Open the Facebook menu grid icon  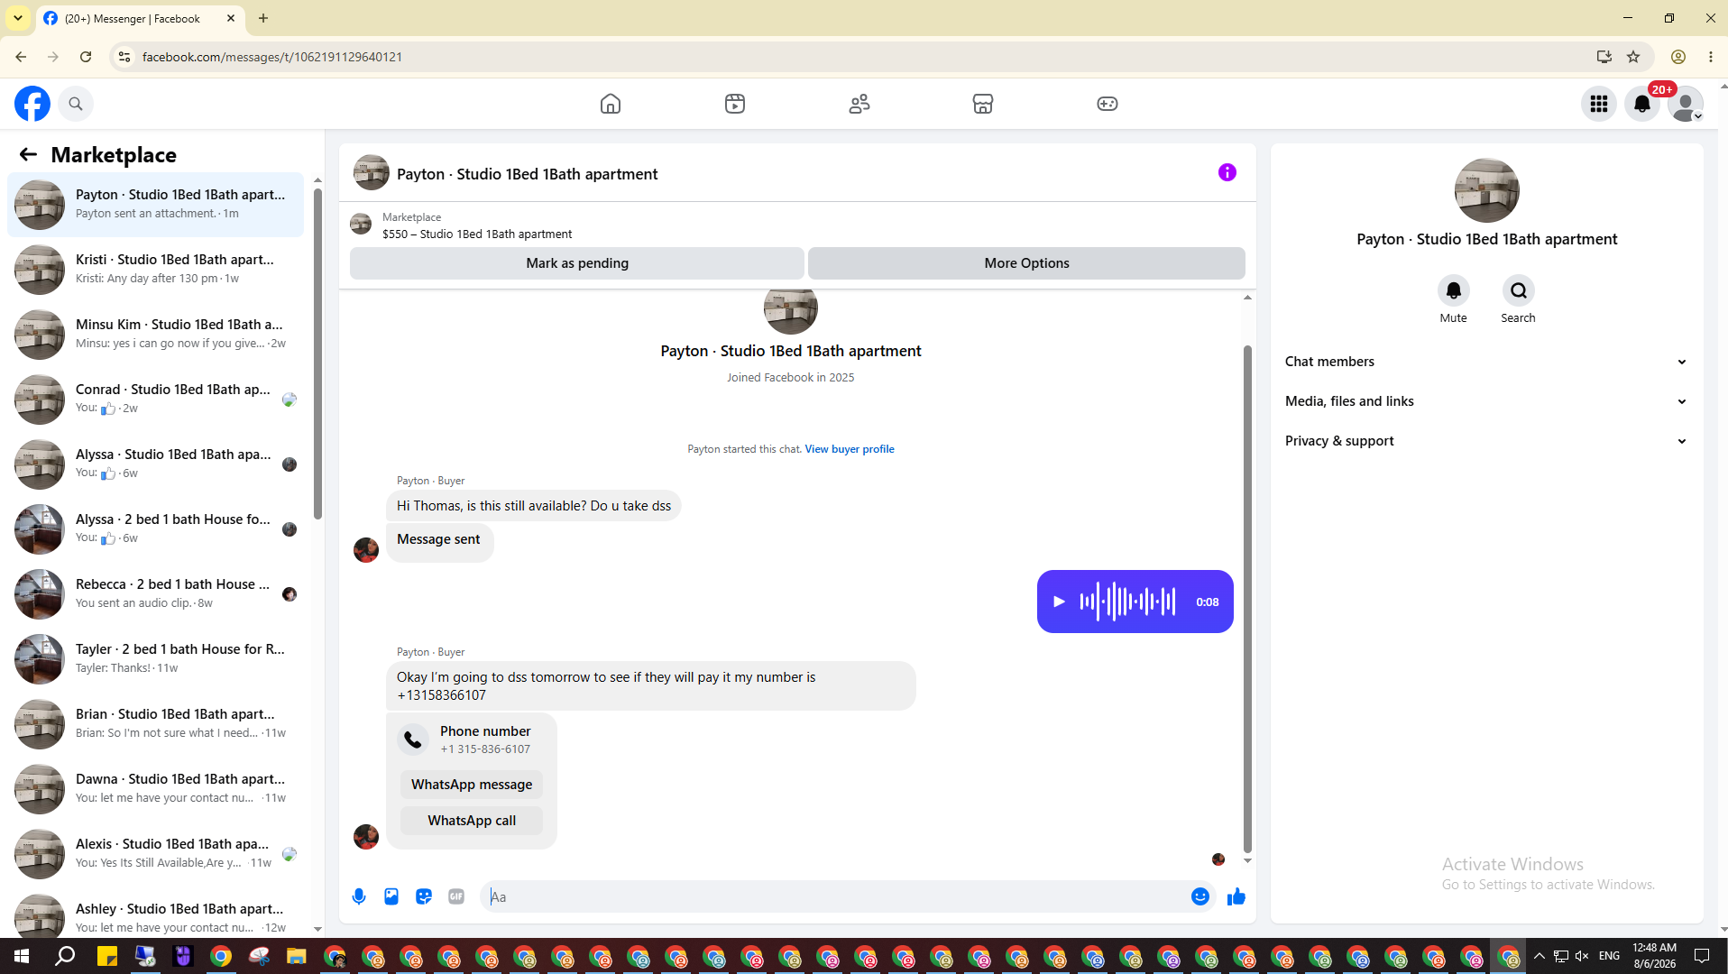point(1599,104)
